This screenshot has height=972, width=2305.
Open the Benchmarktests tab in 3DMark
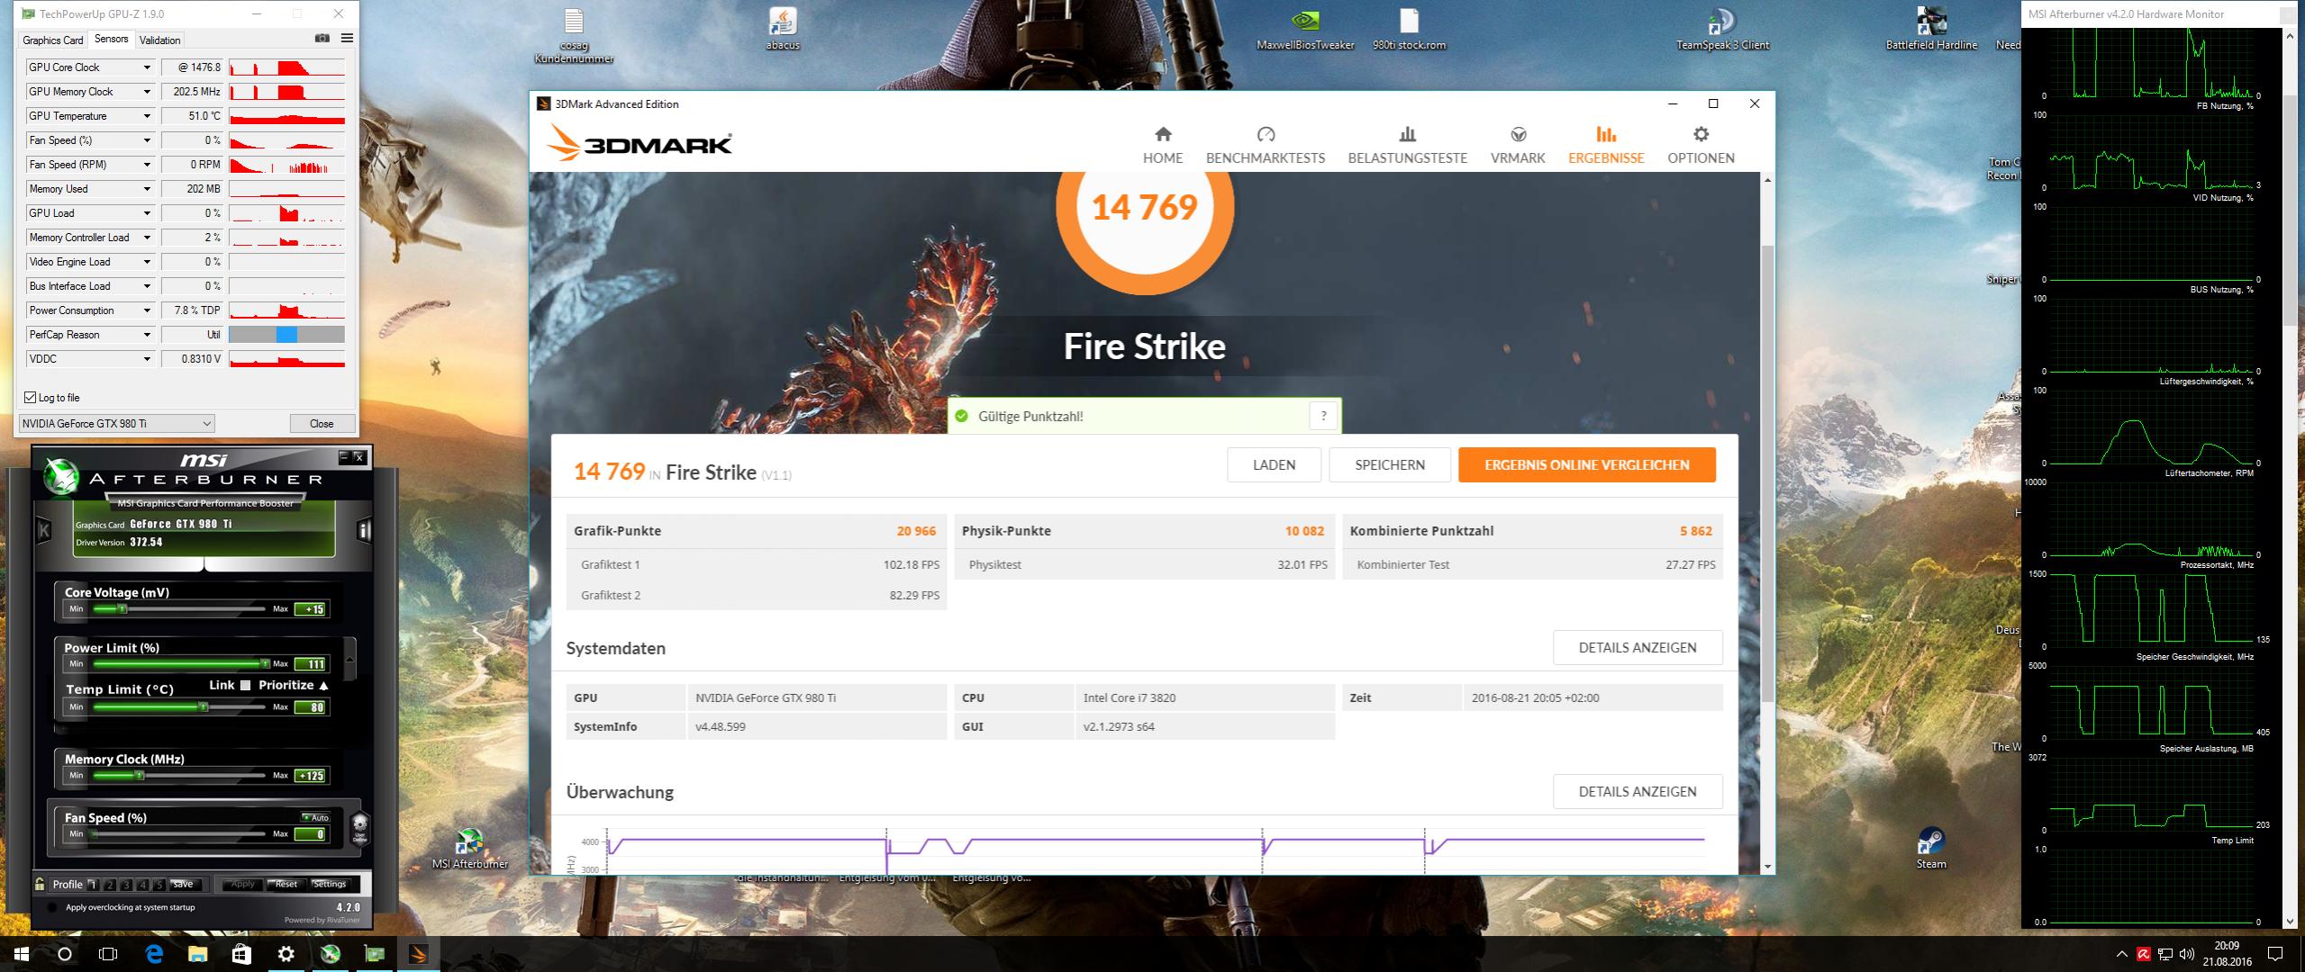1265,145
